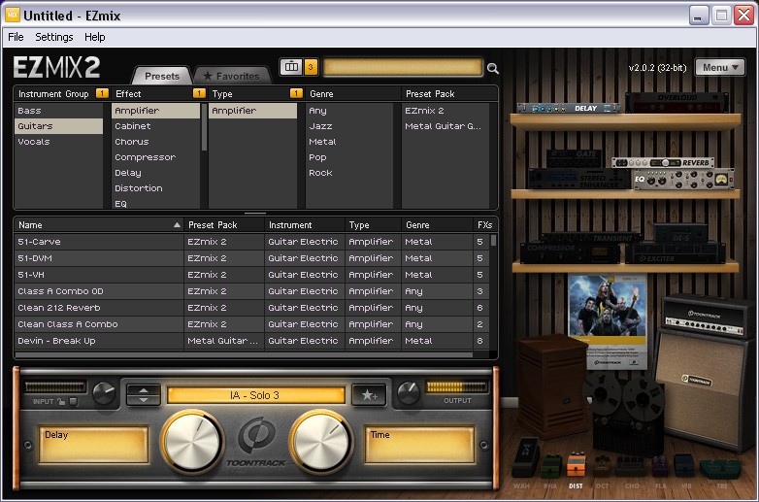Select Metal in Genre filter list

pos(349,142)
